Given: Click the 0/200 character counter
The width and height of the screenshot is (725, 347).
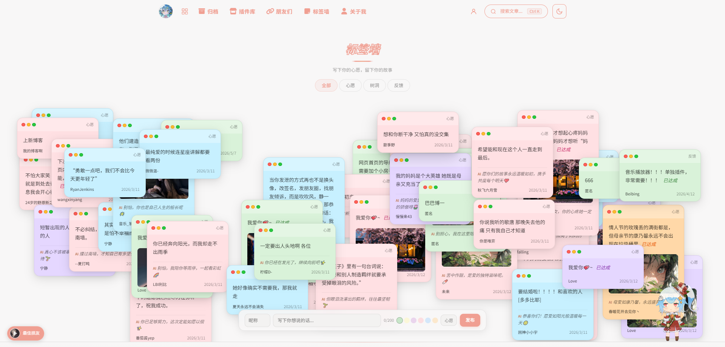Looking at the screenshot, I should 389,321.
